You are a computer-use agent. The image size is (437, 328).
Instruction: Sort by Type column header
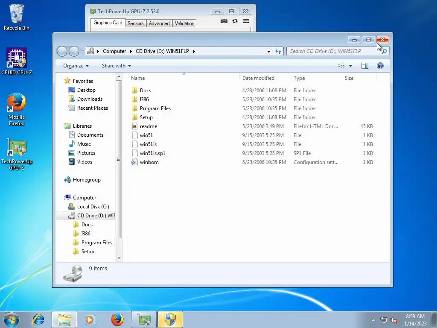pos(316,78)
